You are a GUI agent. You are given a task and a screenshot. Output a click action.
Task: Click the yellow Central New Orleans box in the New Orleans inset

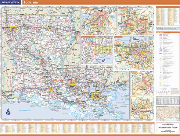coord(143,54)
